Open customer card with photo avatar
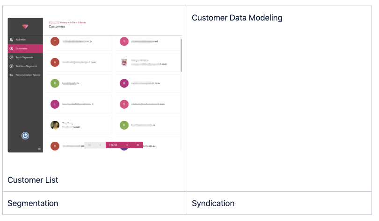 tap(78, 125)
